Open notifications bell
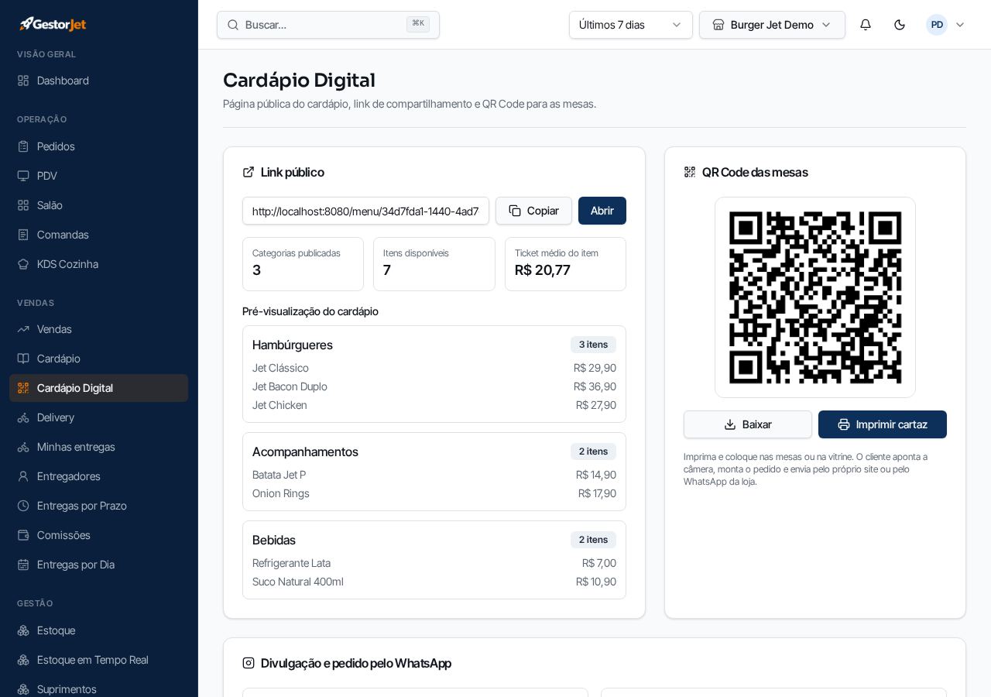The height and width of the screenshot is (697, 991). 866,25
